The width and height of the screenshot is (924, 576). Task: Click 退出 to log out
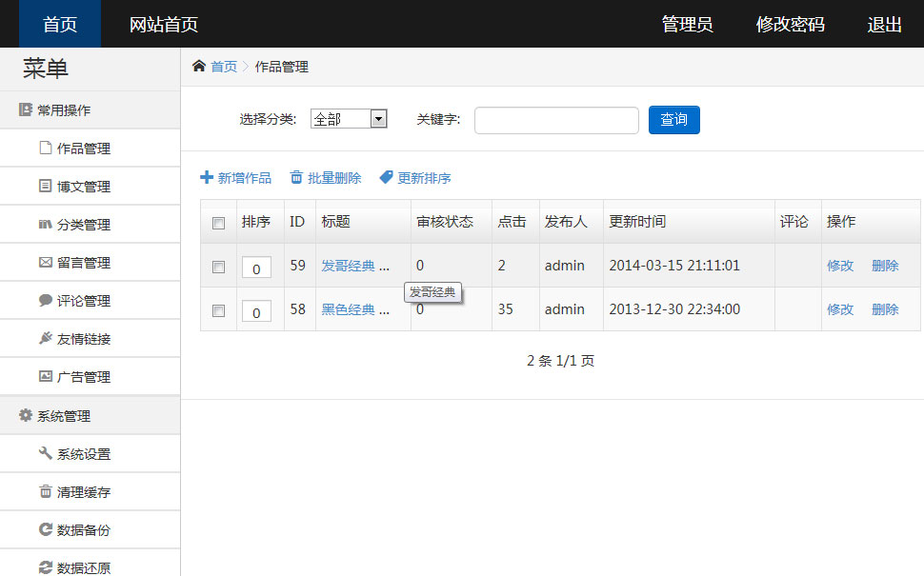pos(885,24)
